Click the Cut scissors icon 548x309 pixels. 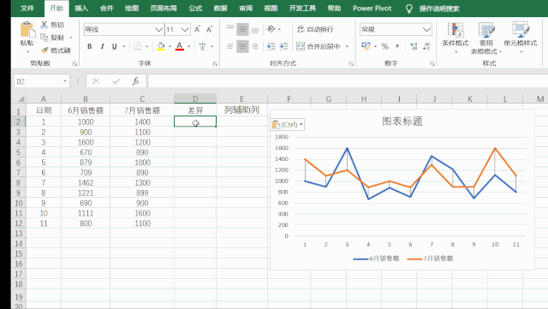[x=44, y=25]
